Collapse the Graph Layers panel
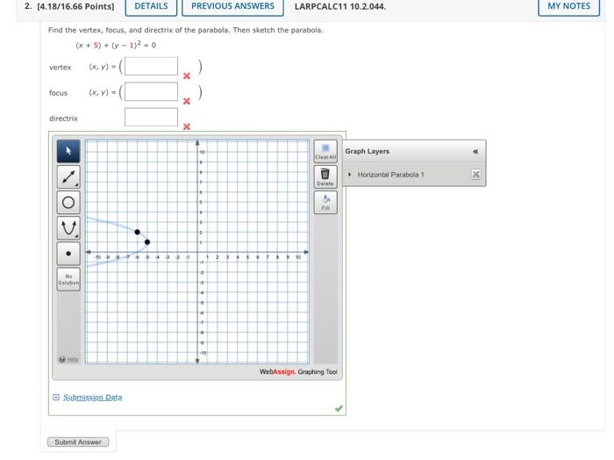 (x=475, y=151)
